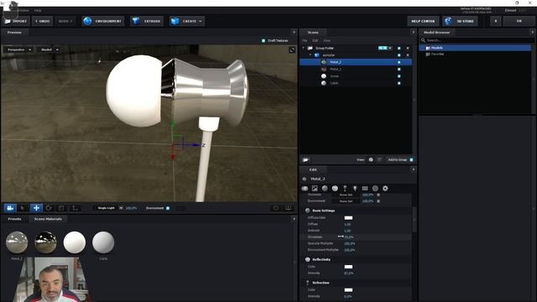
Task: Collapse the model item under Group Folder
Action: [x=310, y=55]
